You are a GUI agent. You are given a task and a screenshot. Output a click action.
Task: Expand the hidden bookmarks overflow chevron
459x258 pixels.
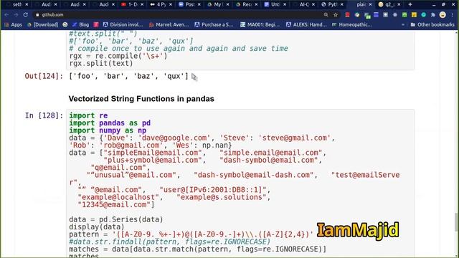pyautogui.click(x=403, y=25)
